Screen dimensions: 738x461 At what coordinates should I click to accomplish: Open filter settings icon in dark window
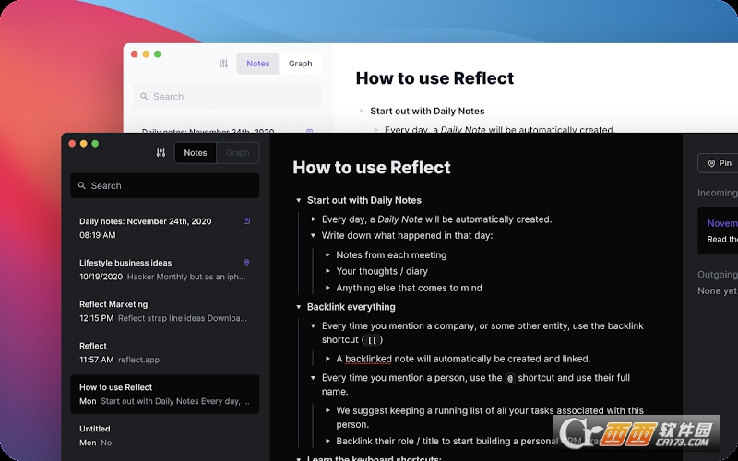pos(161,153)
